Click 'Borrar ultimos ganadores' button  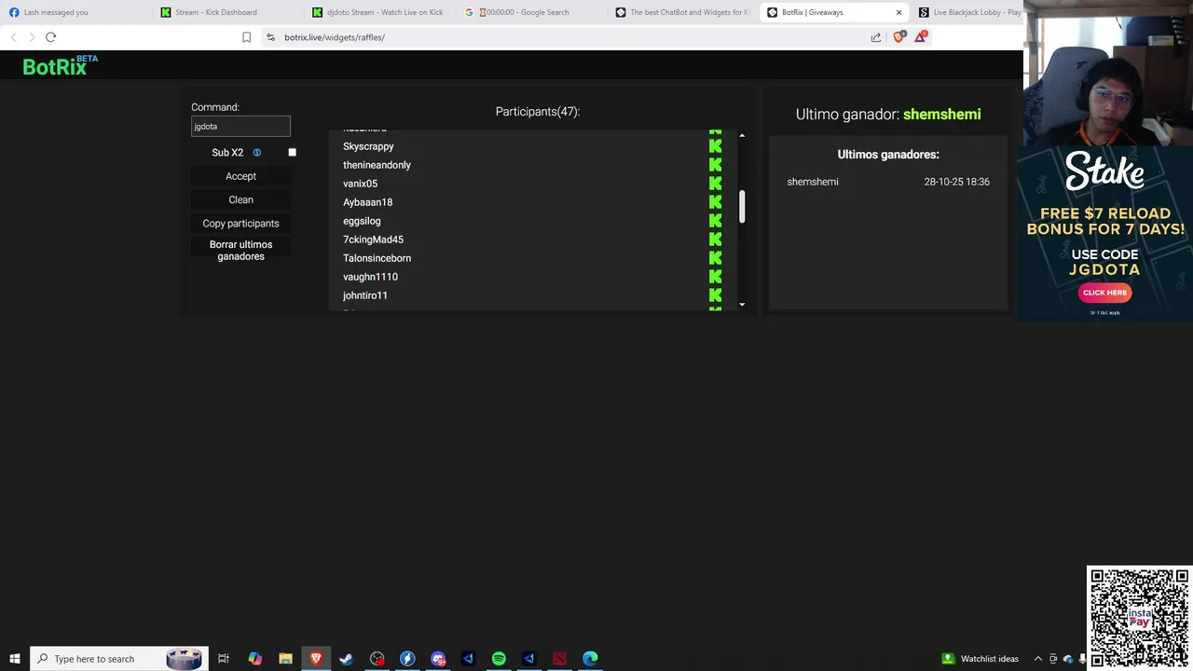[240, 251]
